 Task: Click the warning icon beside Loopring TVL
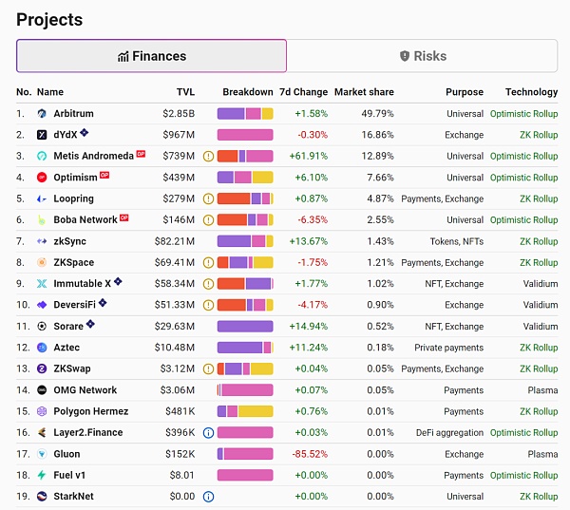[x=208, y=198]
